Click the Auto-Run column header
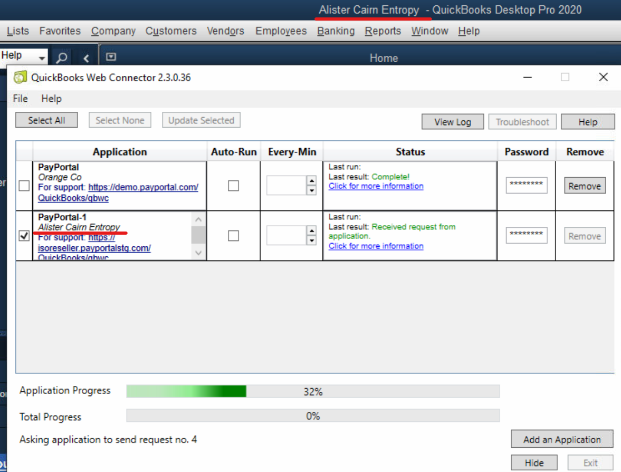This screenshot has height=472, width=621. point(234,152)
